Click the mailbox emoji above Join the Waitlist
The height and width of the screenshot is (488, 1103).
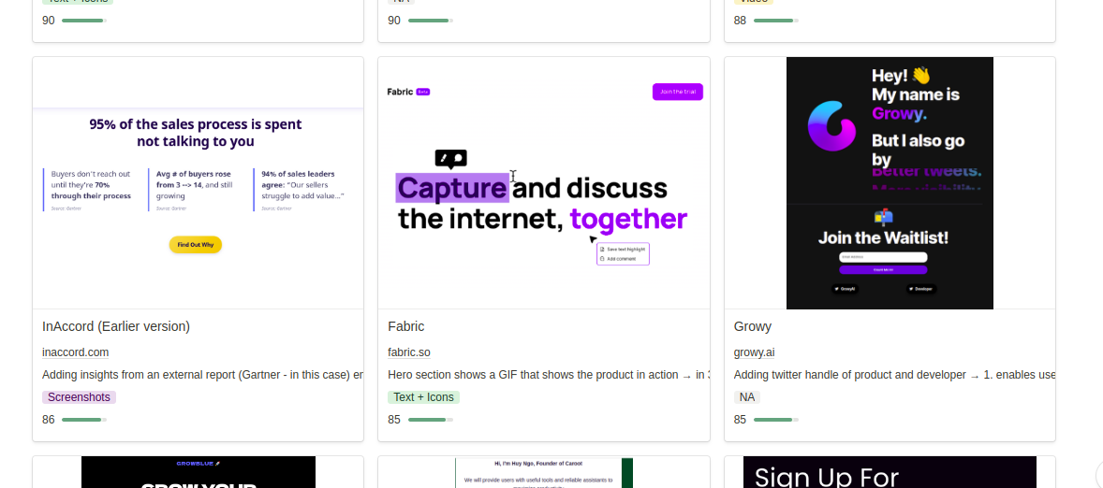883,217
